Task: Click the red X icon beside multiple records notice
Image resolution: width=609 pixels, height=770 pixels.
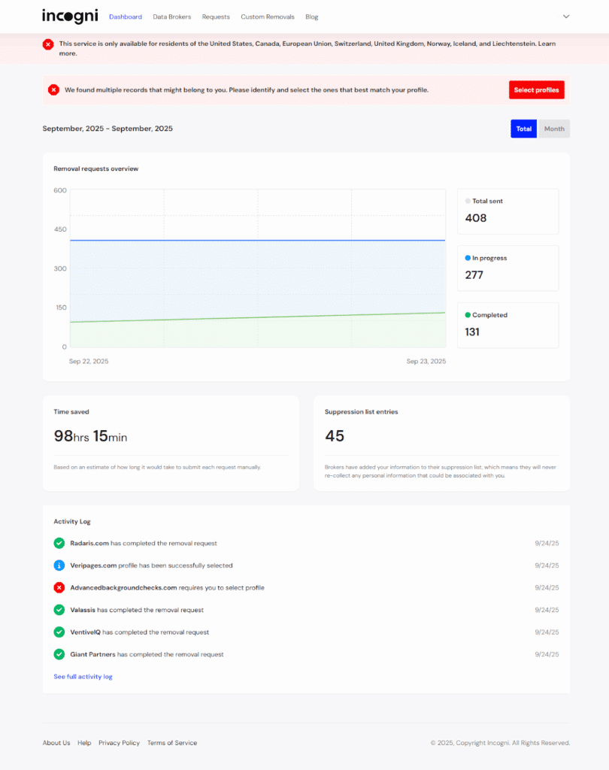Action: pos(53,90)
